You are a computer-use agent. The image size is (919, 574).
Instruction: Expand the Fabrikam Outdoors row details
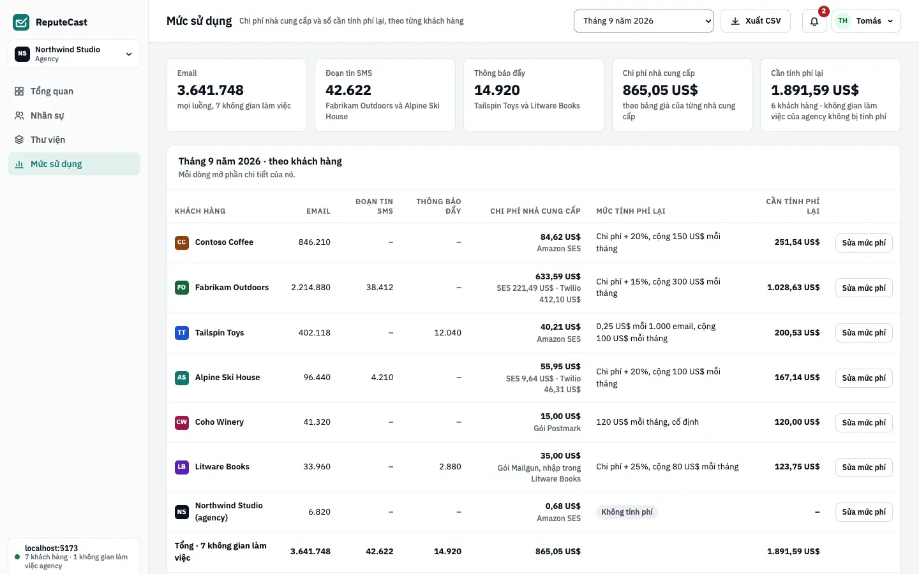tap(534, 288)
